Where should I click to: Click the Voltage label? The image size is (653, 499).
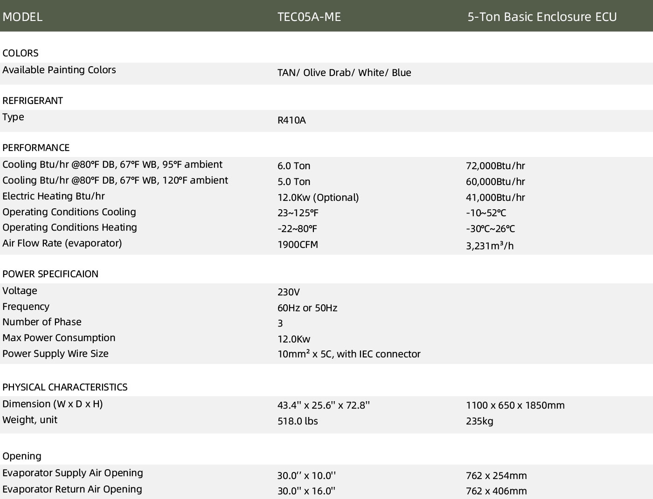(x=20, y=291)
